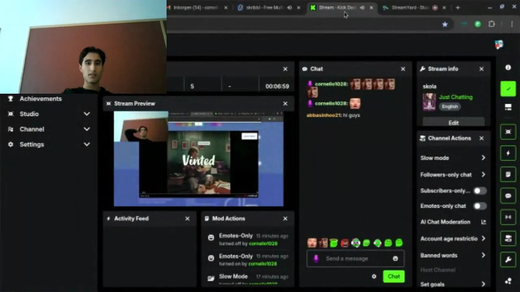Screen dimensions: 520x292
Task: Click the Stream Preview video thumbnail
Action: tap(199, 159)
